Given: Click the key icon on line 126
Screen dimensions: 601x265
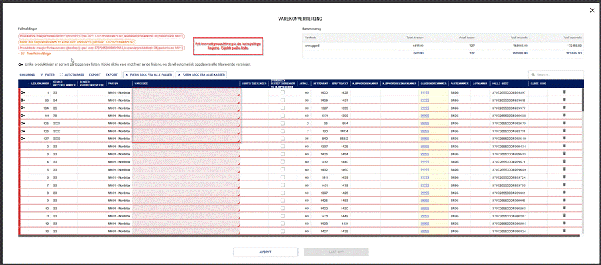Looking at the screenshot, I should 23,131.
